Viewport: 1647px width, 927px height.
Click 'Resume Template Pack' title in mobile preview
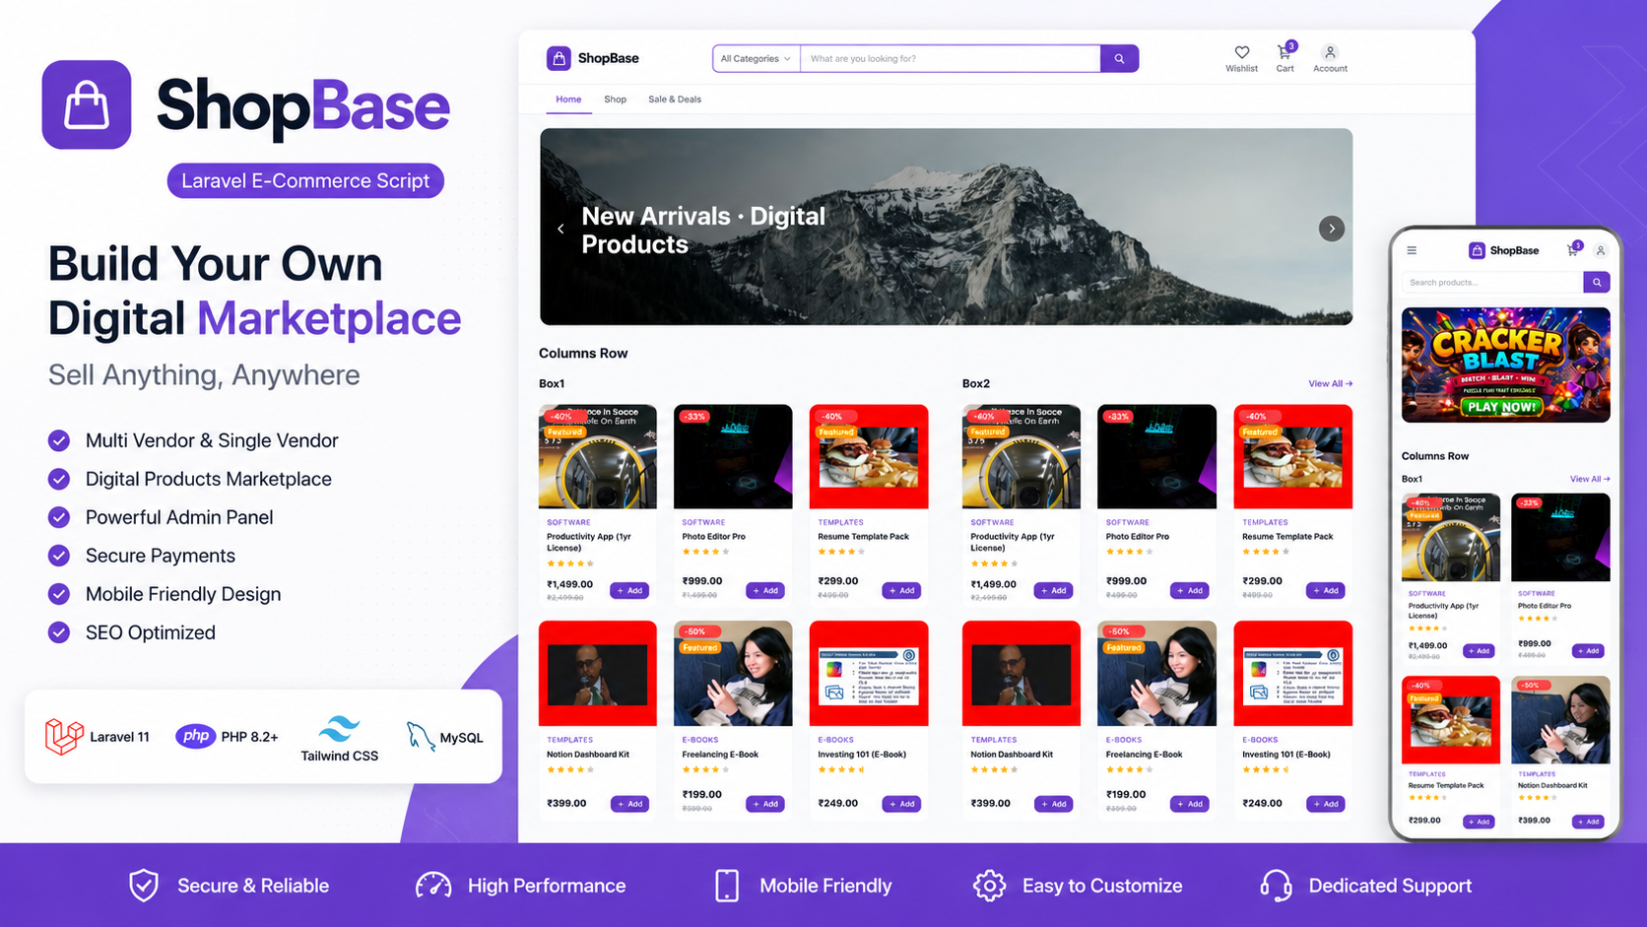click(1445, 785)
